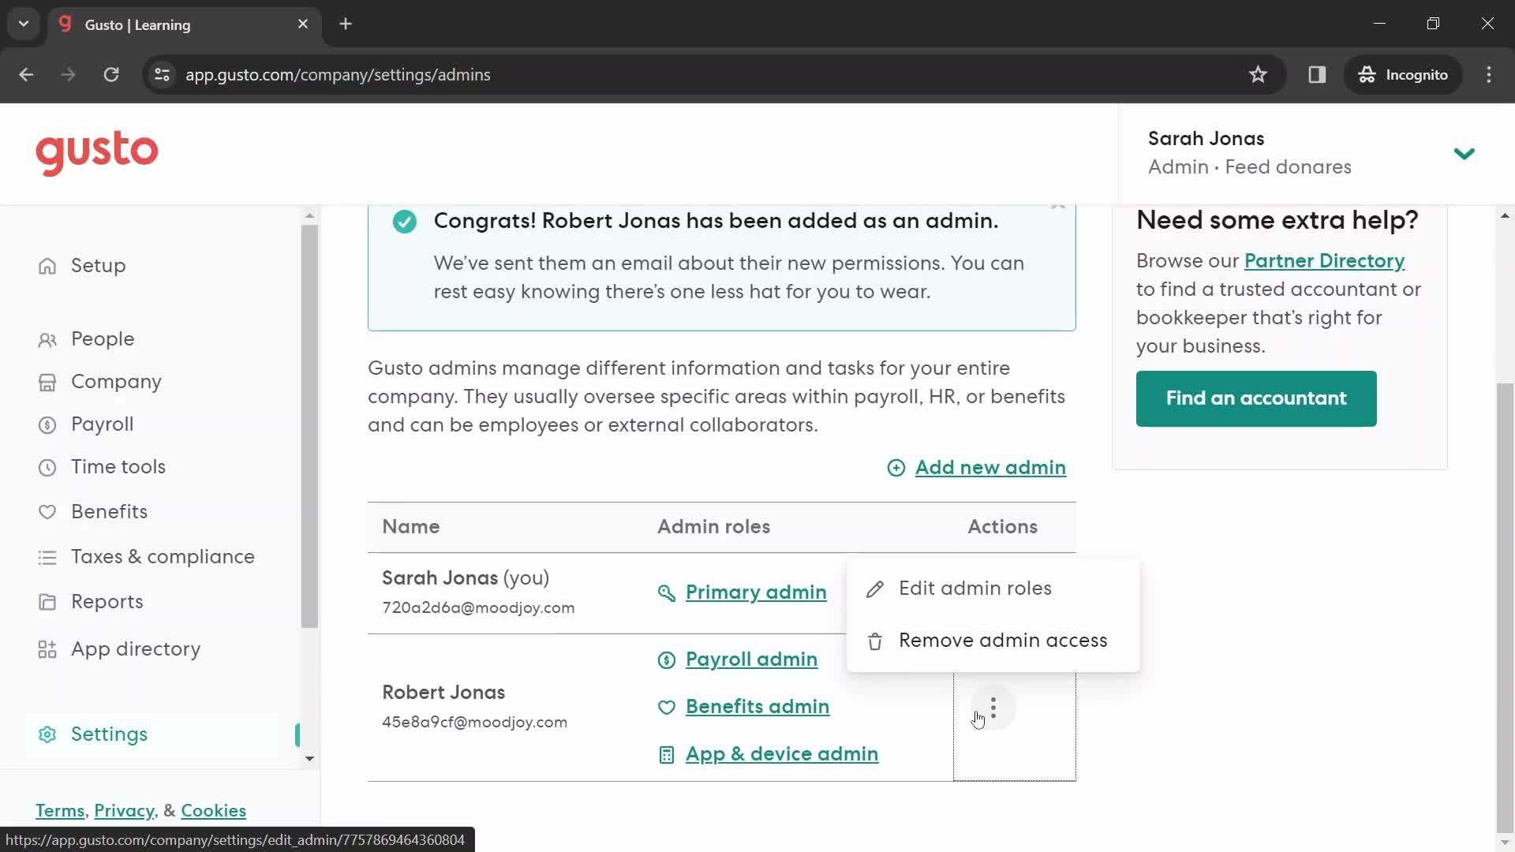Expand the Taxes & compliance sidebar section

pos(163,556)
